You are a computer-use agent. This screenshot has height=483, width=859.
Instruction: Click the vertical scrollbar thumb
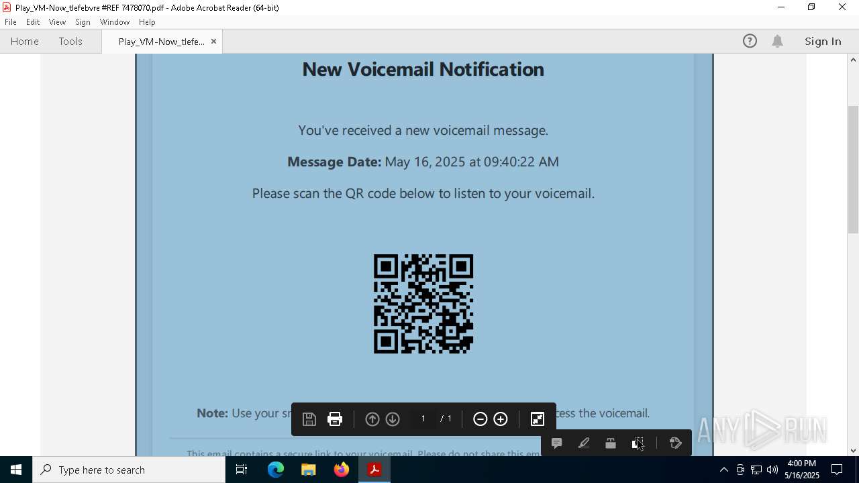coord(853,170)
